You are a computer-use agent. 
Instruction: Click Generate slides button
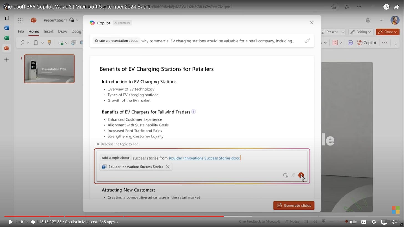click(x=294, y=205)
